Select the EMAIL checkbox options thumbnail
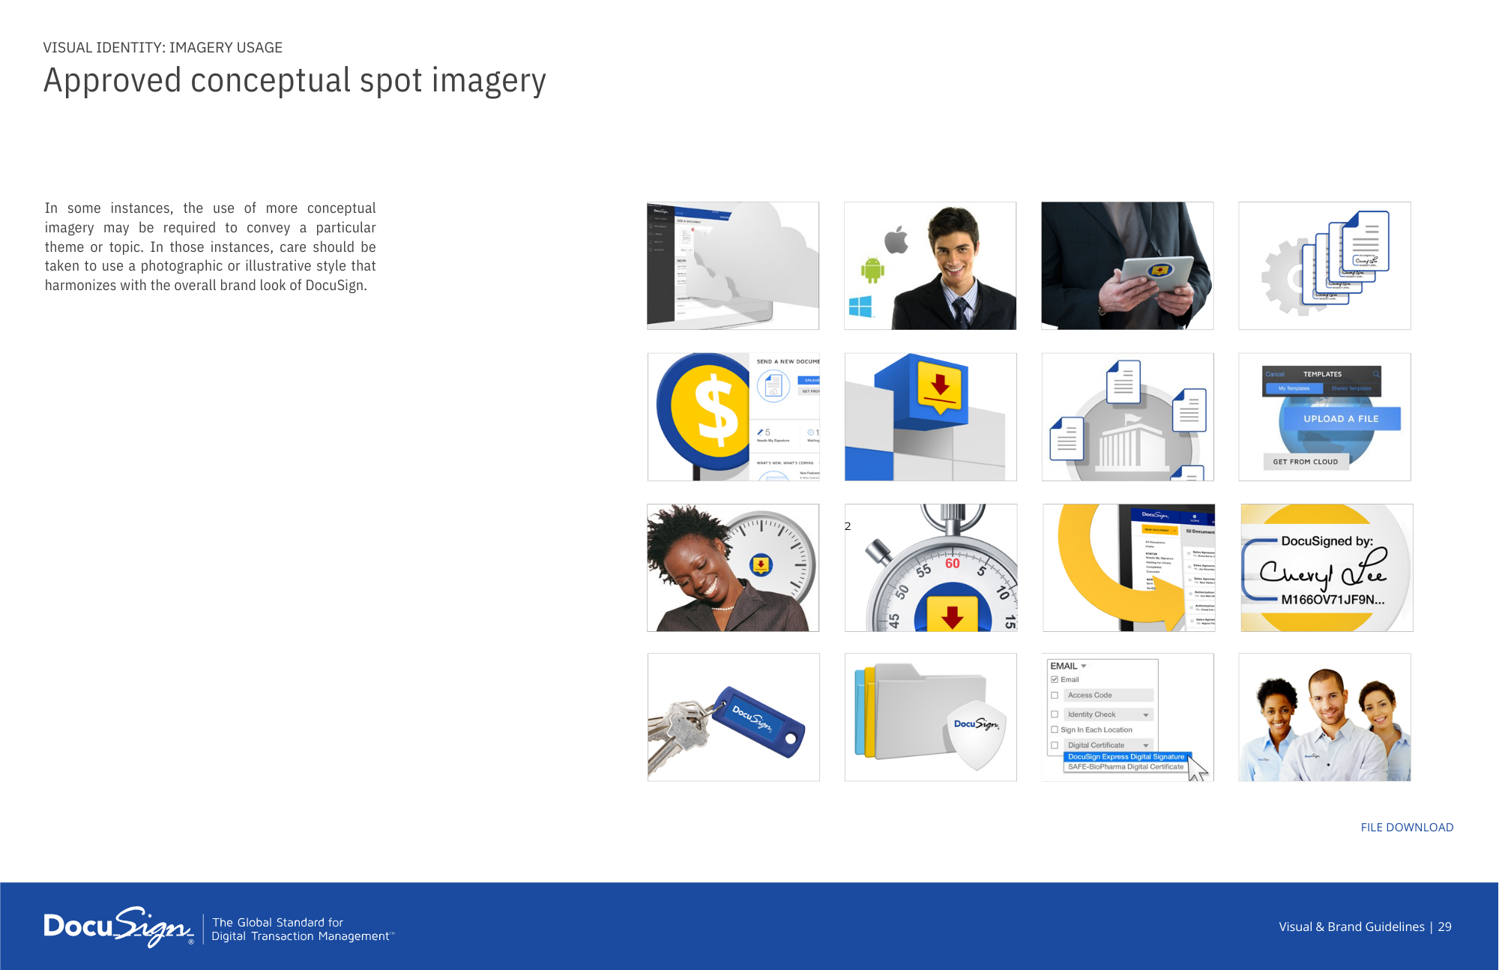This screenshot has height=970, width=1499. (1128, 717)
